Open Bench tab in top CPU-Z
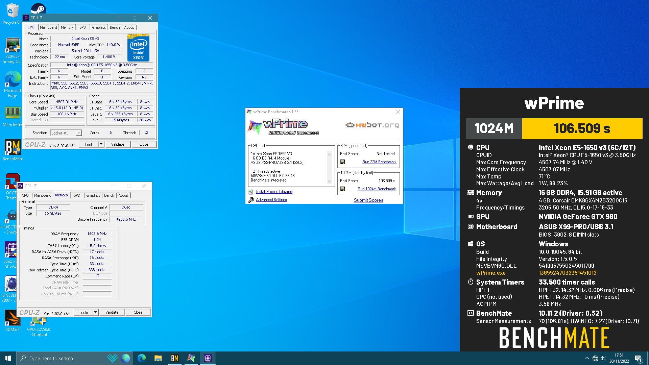This screenshot has height=365, width=649. 115,27
